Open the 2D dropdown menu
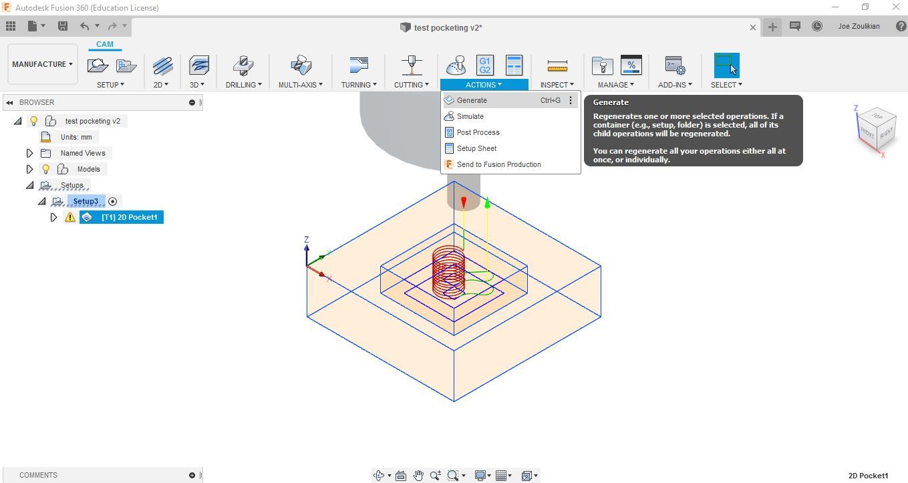908x483 pixels. [x=161, y=85]
